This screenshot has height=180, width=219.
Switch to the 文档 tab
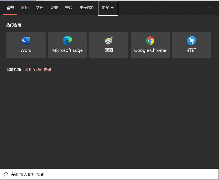[x=39, y=8]
